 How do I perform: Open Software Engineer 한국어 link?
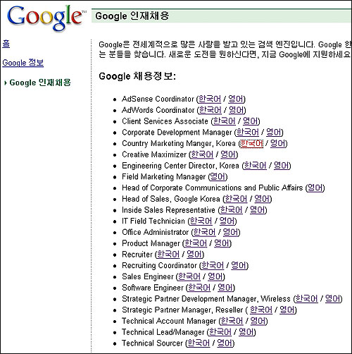tap(199, 288)
